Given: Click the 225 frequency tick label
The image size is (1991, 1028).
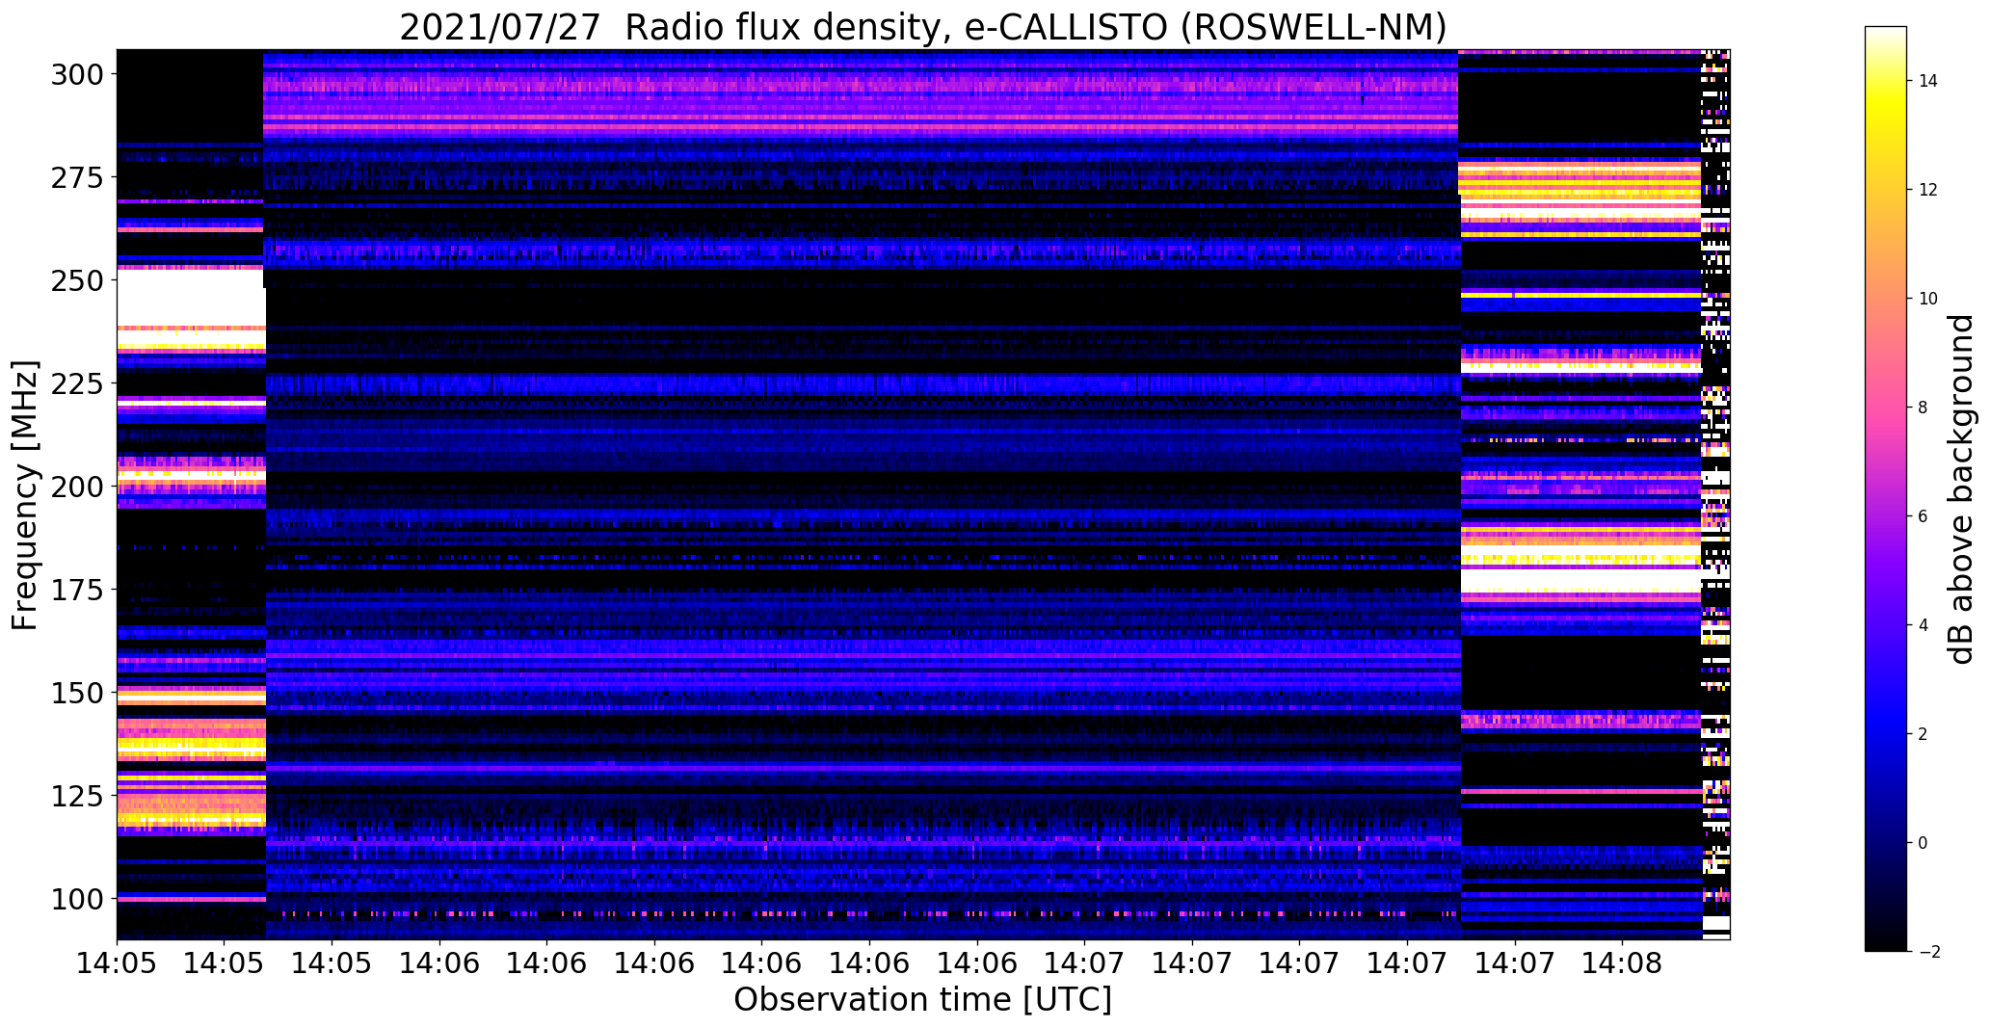Looking at the screenshot, I should [76, 383].
